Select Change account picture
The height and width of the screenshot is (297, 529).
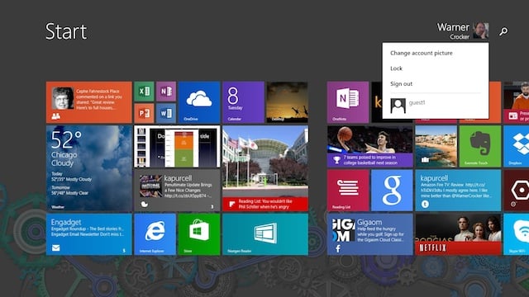coord(422,53)
